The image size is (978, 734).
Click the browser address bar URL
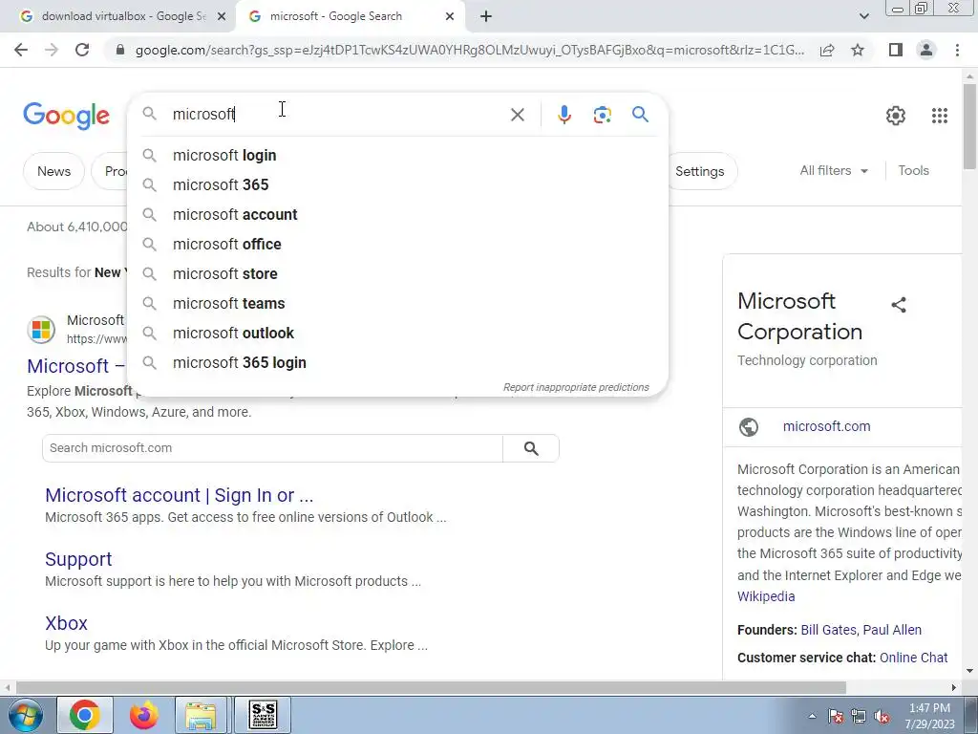tap(469, 50)
